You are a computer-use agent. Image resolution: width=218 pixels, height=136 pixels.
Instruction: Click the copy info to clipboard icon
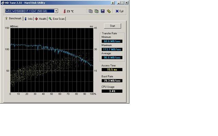click(91, 11)
